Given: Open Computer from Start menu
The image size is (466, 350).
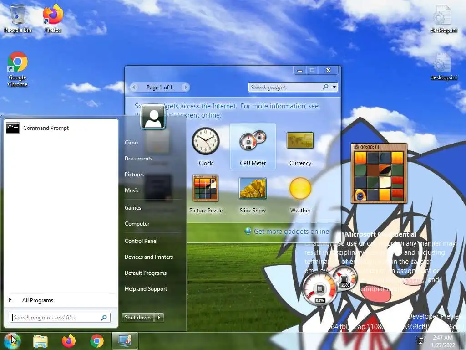Looking at the screenshot, I should 137,224.
